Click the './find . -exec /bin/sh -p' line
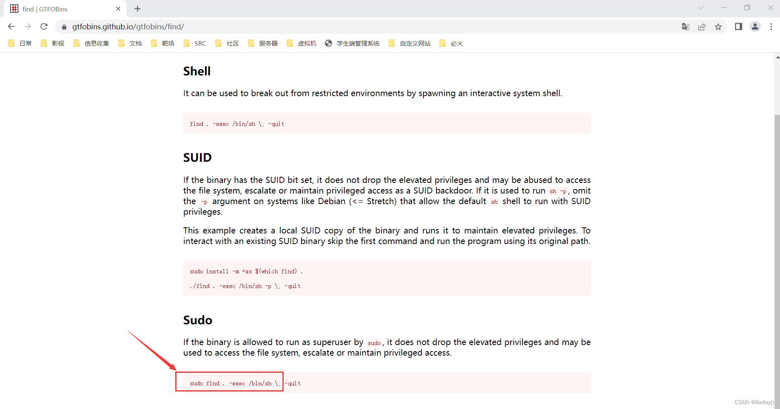The width and height of the screenshot is (780, 409). (245, 286)
